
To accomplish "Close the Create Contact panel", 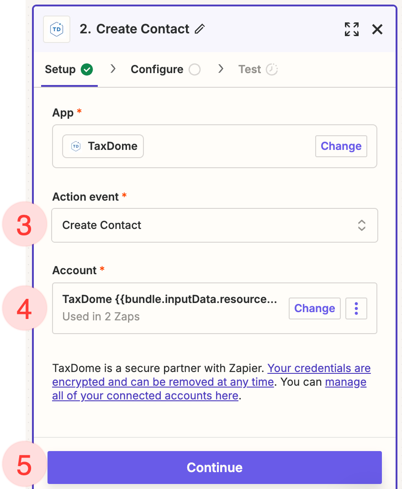I will (x=377, y=29).
